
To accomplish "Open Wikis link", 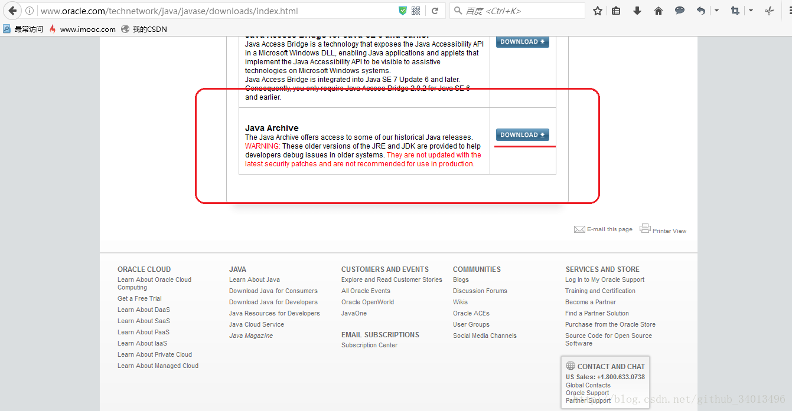I will pyautogui.click(x=460, y=303).
